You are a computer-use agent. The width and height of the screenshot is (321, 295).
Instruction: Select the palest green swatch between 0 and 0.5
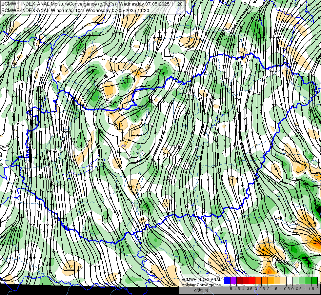click(296, 280)
